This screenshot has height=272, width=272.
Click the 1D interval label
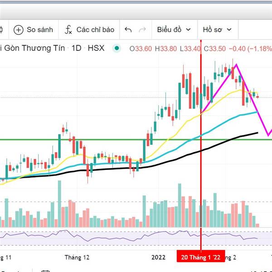77,48
